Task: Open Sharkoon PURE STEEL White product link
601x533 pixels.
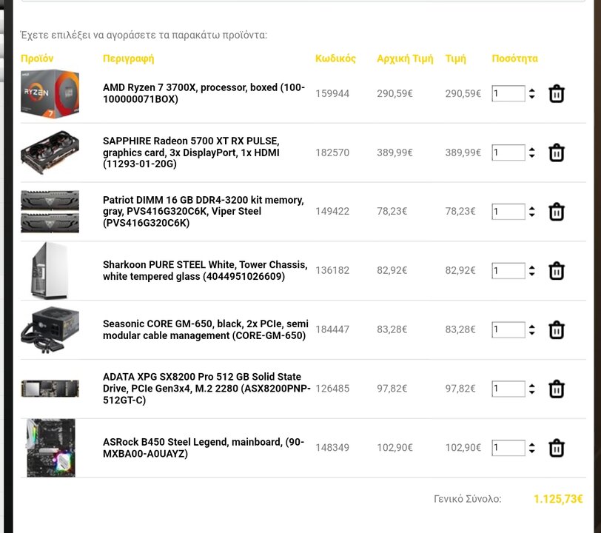Action: click(x=205, y=270)
